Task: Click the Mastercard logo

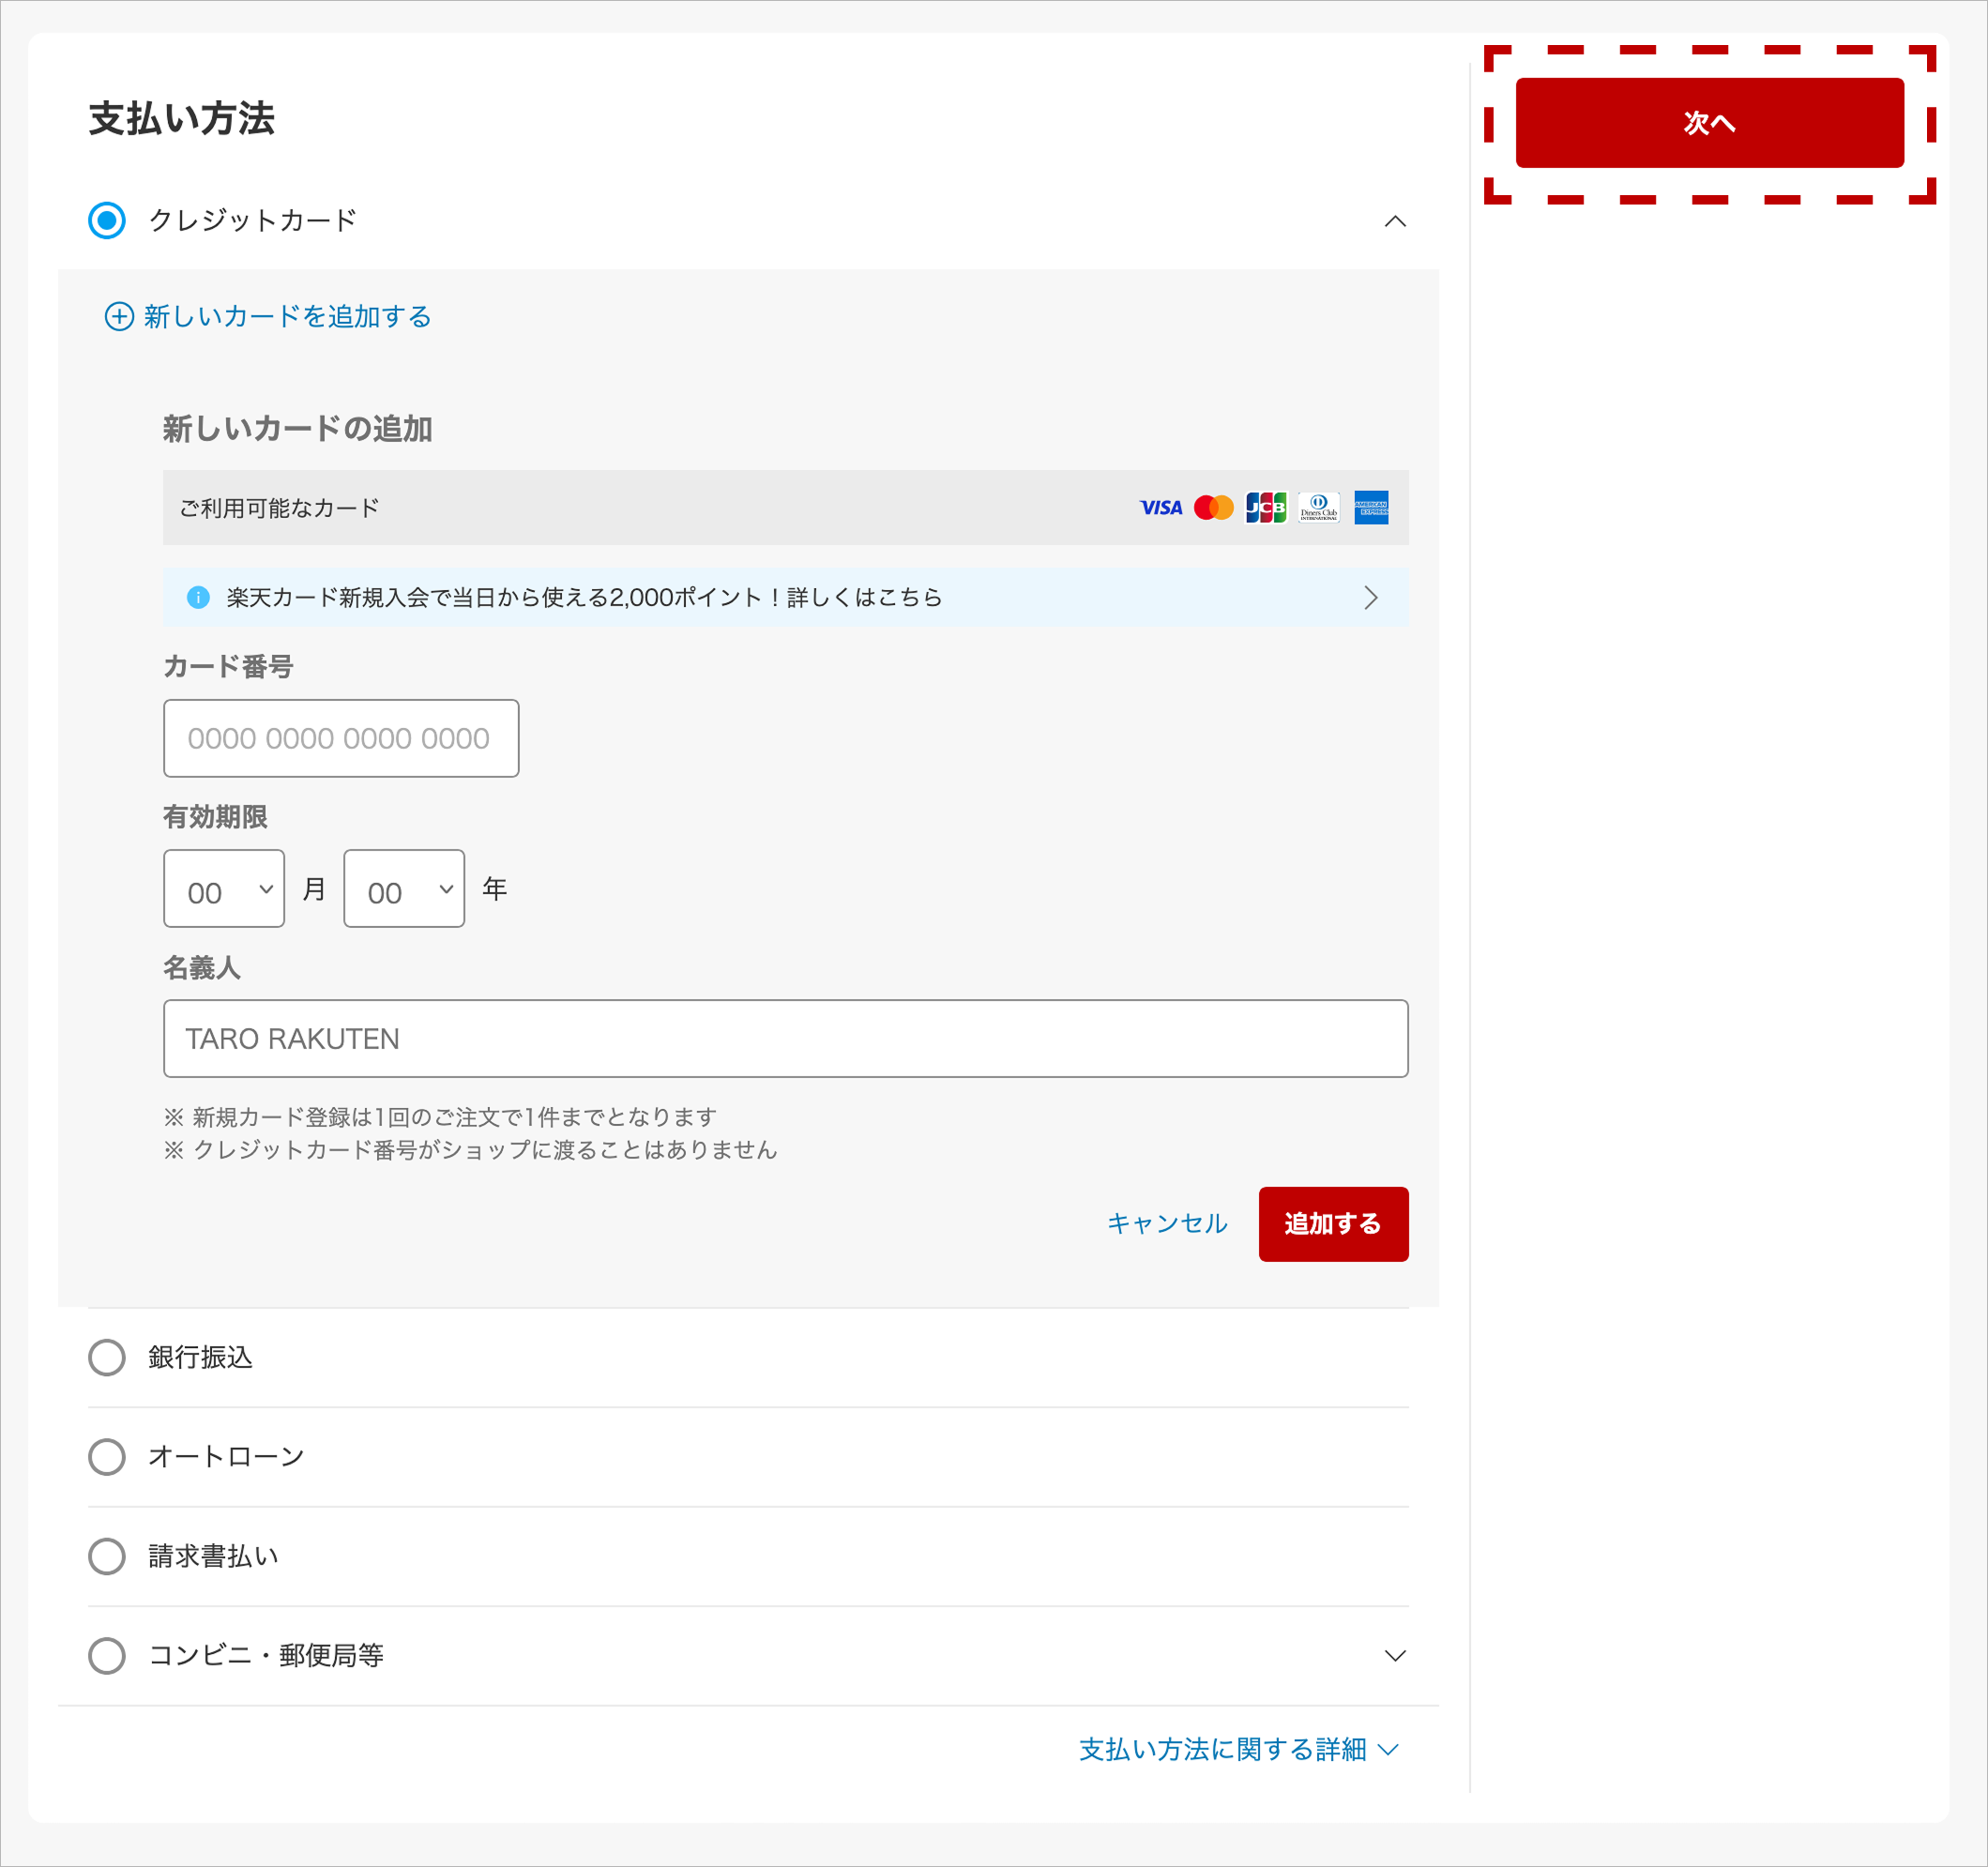Action: click(x=1213, y=508)
